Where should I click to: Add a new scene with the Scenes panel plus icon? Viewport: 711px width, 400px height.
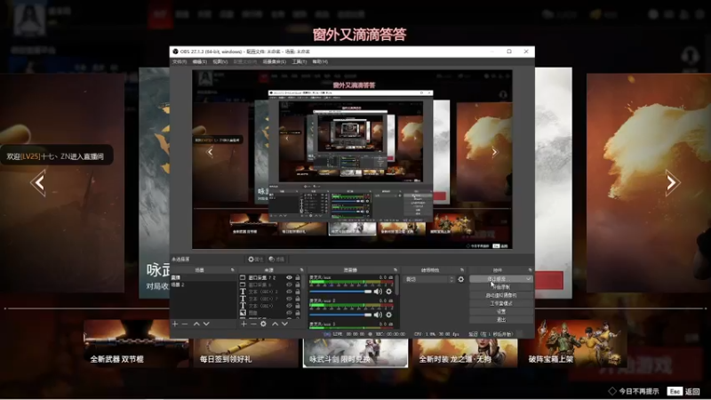(x=175, y=324)
